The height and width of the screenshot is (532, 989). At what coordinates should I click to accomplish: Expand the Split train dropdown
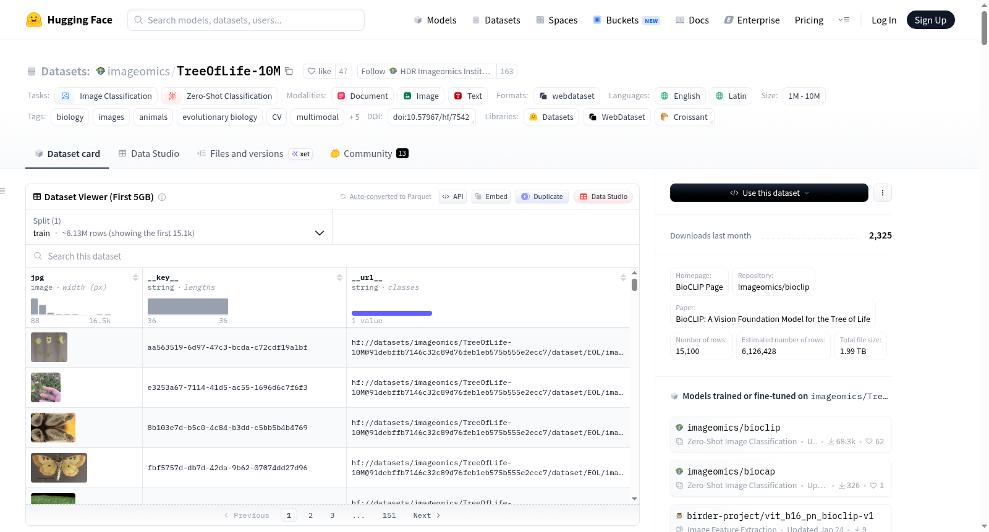[x=179, y=227]
